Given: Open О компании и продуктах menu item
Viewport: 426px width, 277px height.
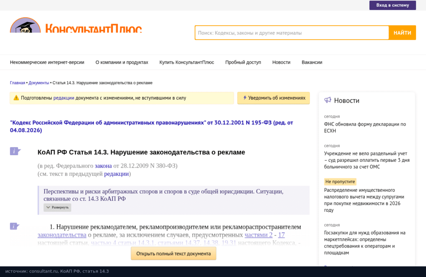Looking at the screenshot, I should [122, 62].
